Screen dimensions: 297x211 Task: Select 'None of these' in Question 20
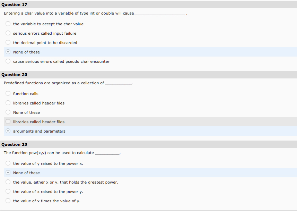coord(8,112)
